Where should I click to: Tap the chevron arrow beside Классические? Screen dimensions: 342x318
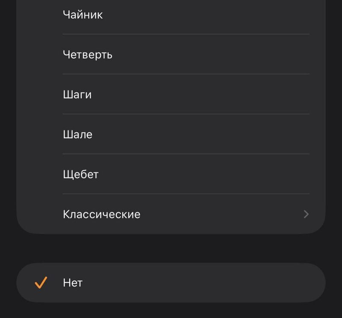coord(306,214)
